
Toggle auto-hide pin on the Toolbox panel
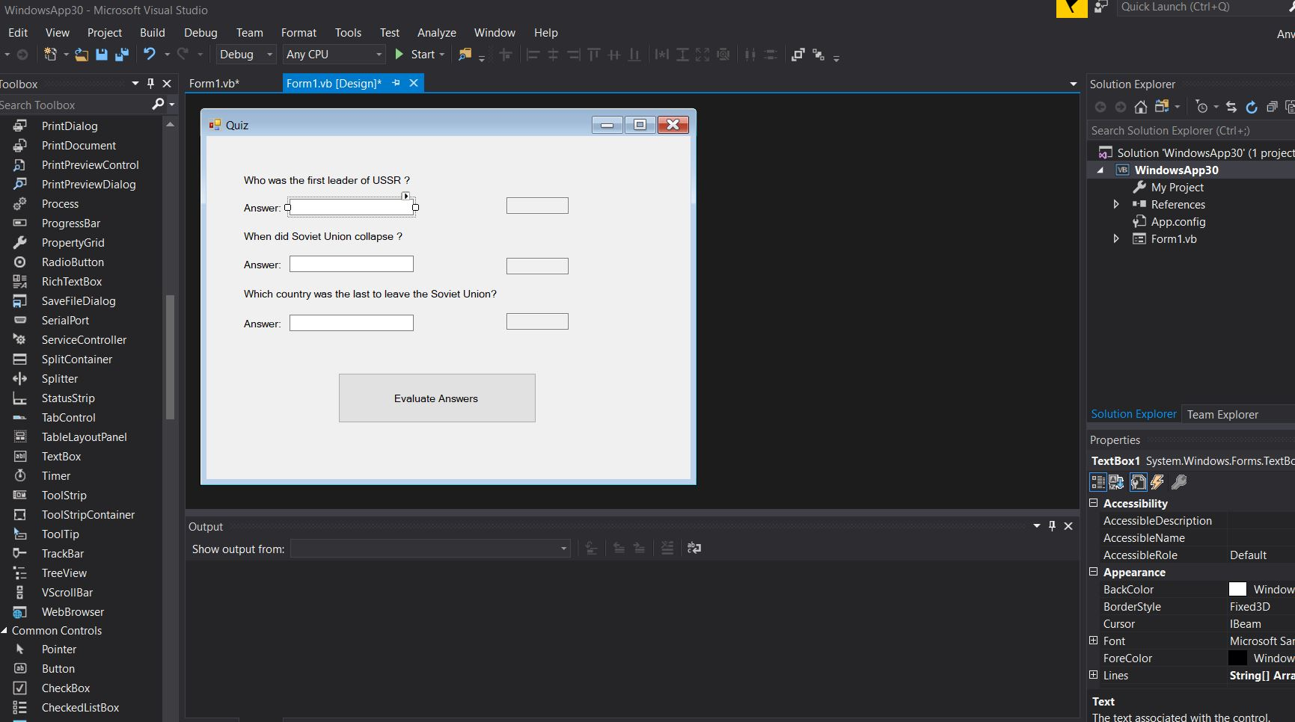click(150, 83)
